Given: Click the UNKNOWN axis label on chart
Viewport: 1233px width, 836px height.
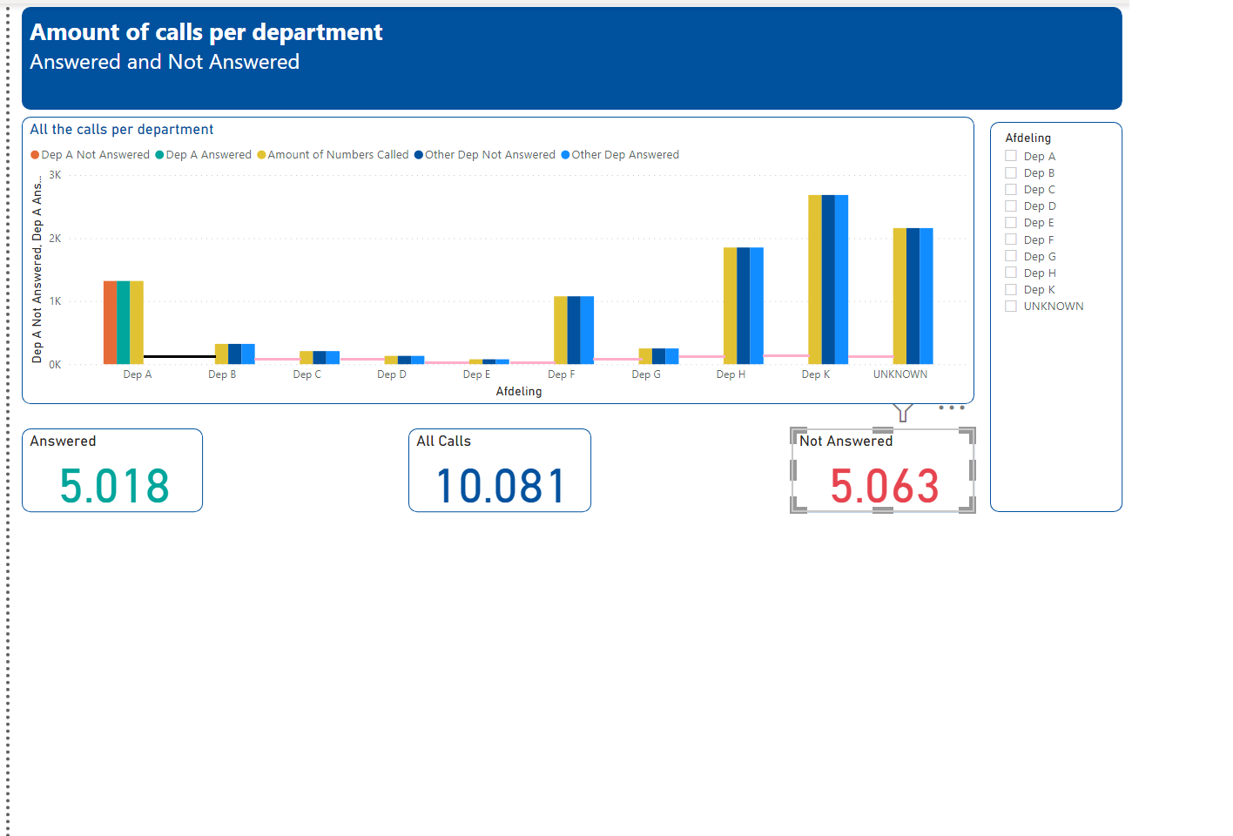Looking at the screenshot, I should 900,374.
